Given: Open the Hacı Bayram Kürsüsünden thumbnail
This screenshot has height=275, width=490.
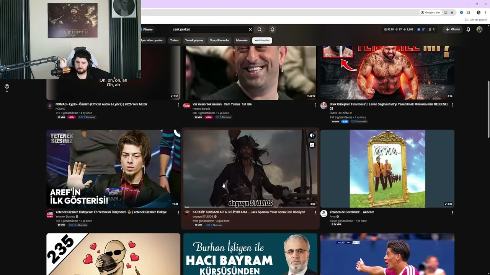Looking at the screenshot, I should (250, 254).
